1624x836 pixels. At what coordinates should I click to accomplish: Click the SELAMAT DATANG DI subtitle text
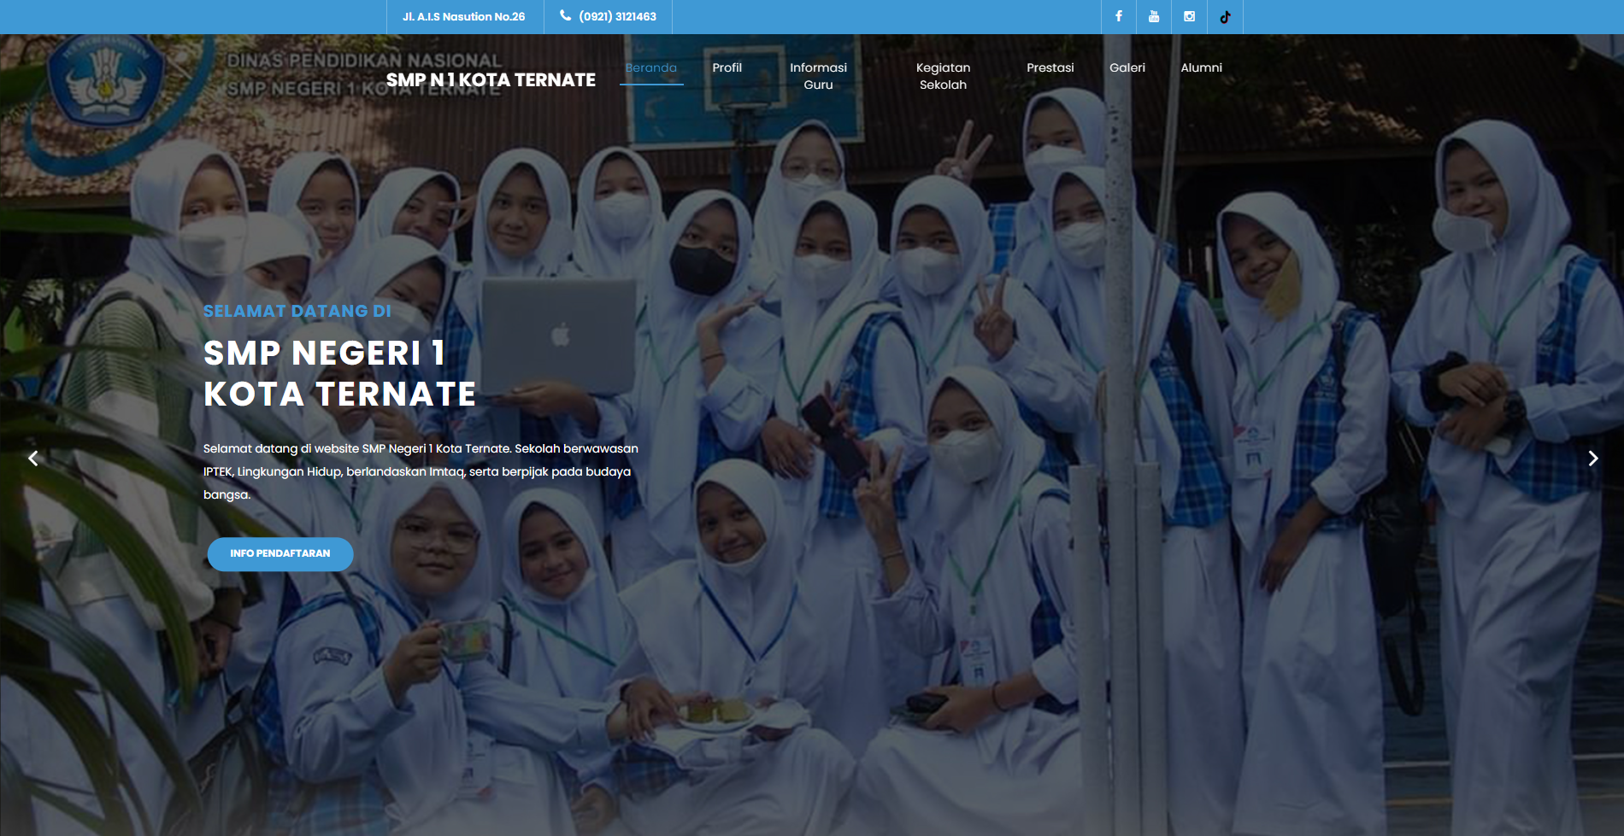click(x=297, y=311)
